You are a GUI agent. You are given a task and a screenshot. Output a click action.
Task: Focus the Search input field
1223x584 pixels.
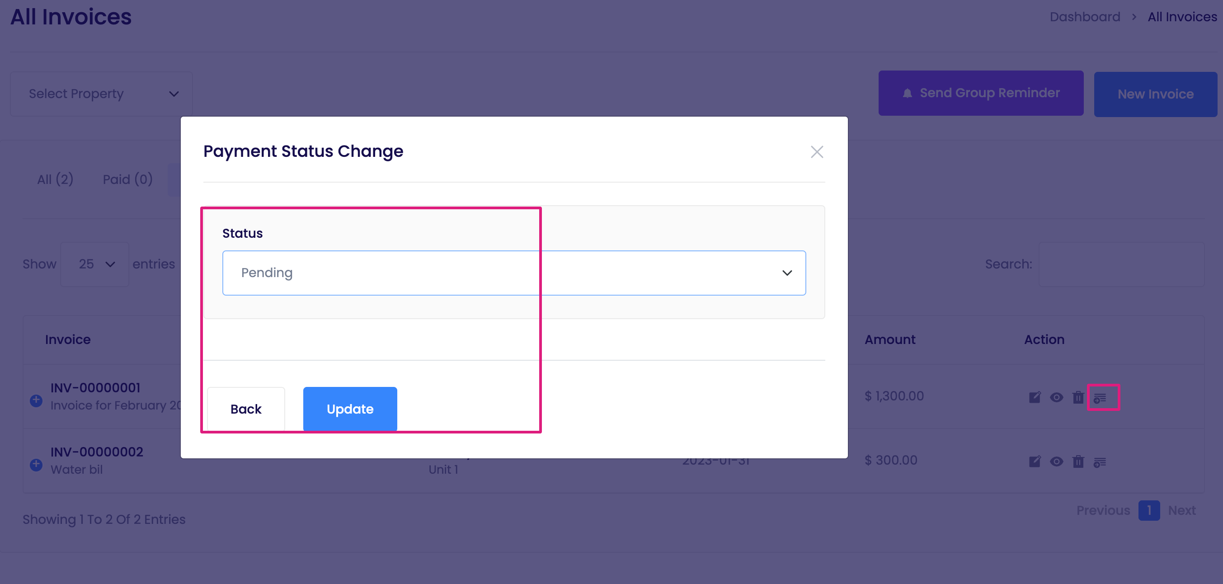1121,264
